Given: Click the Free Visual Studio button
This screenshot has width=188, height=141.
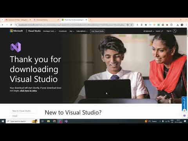Looking at the screenshot, I should 98,31.
